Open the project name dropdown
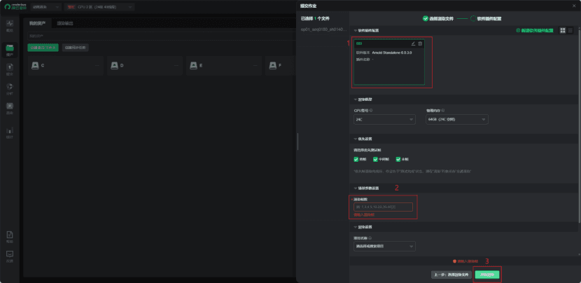 click(384, 247)
